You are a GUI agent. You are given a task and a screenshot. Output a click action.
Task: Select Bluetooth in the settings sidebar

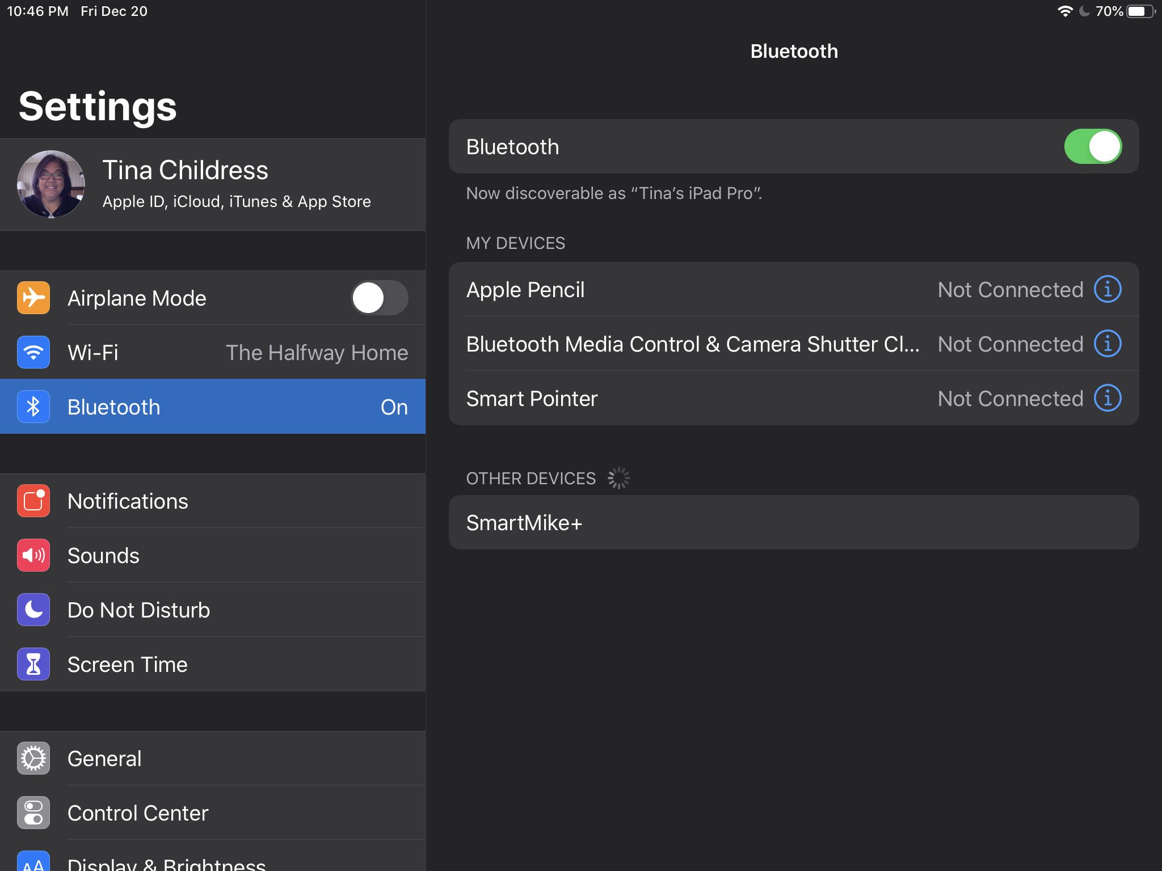pyautogui.click(x=213, y=407)
